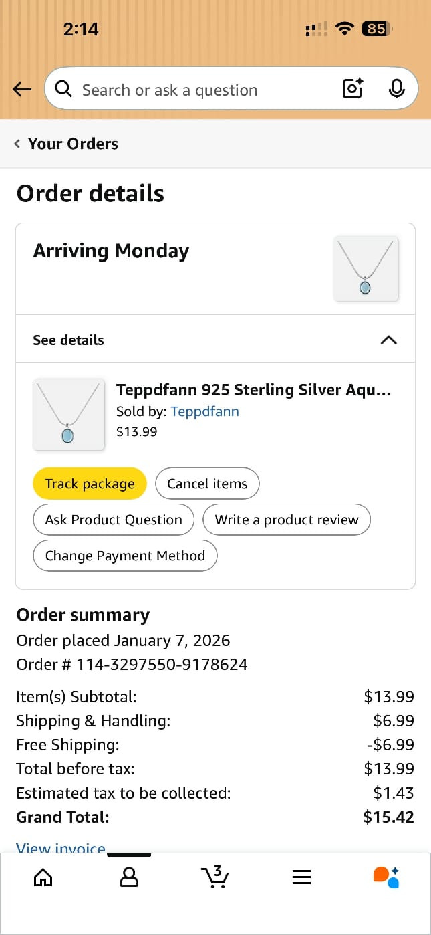Tap the back arrow icon
Image resolution: width=431 pixels, height=935 pixels.
coord(22,89)
